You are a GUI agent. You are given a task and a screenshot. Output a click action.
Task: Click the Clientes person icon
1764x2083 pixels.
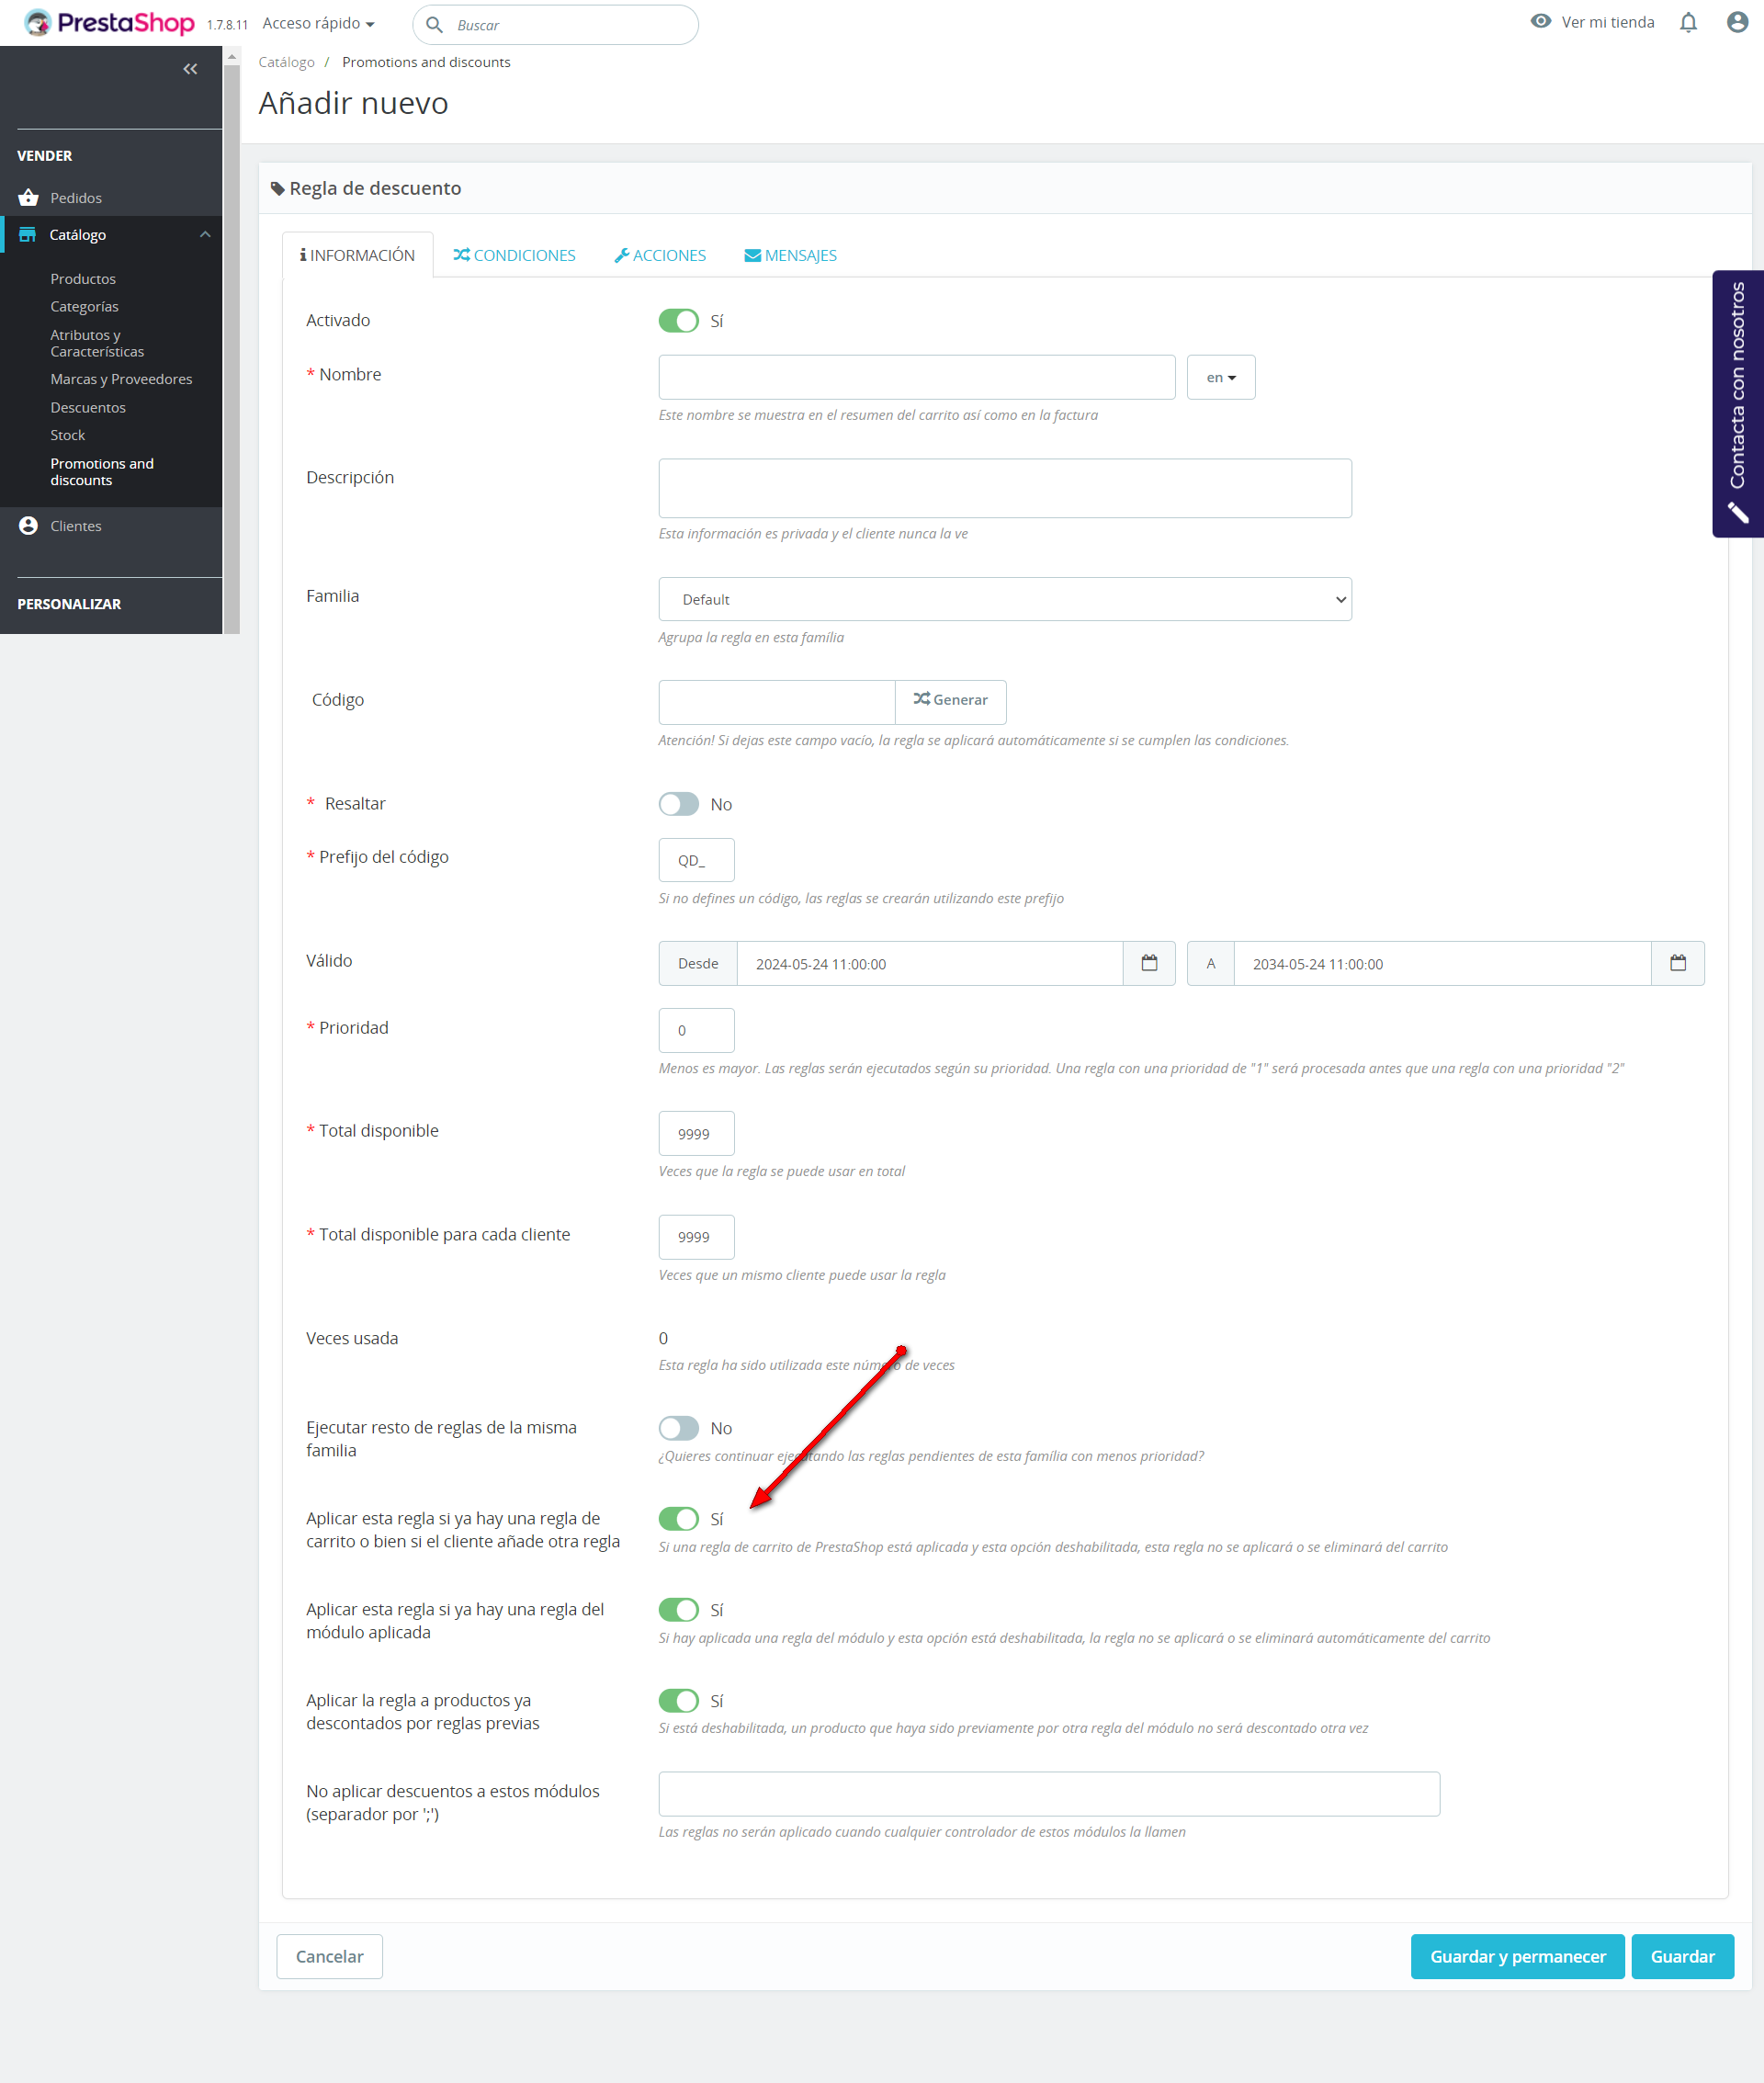[29, 526]
